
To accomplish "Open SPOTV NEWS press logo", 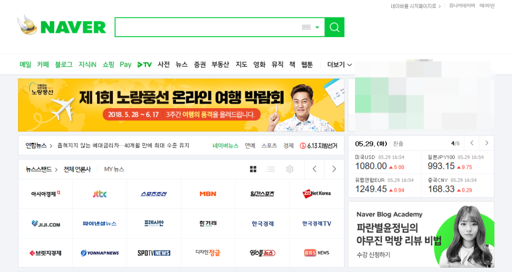I will [x=154, y=253].
